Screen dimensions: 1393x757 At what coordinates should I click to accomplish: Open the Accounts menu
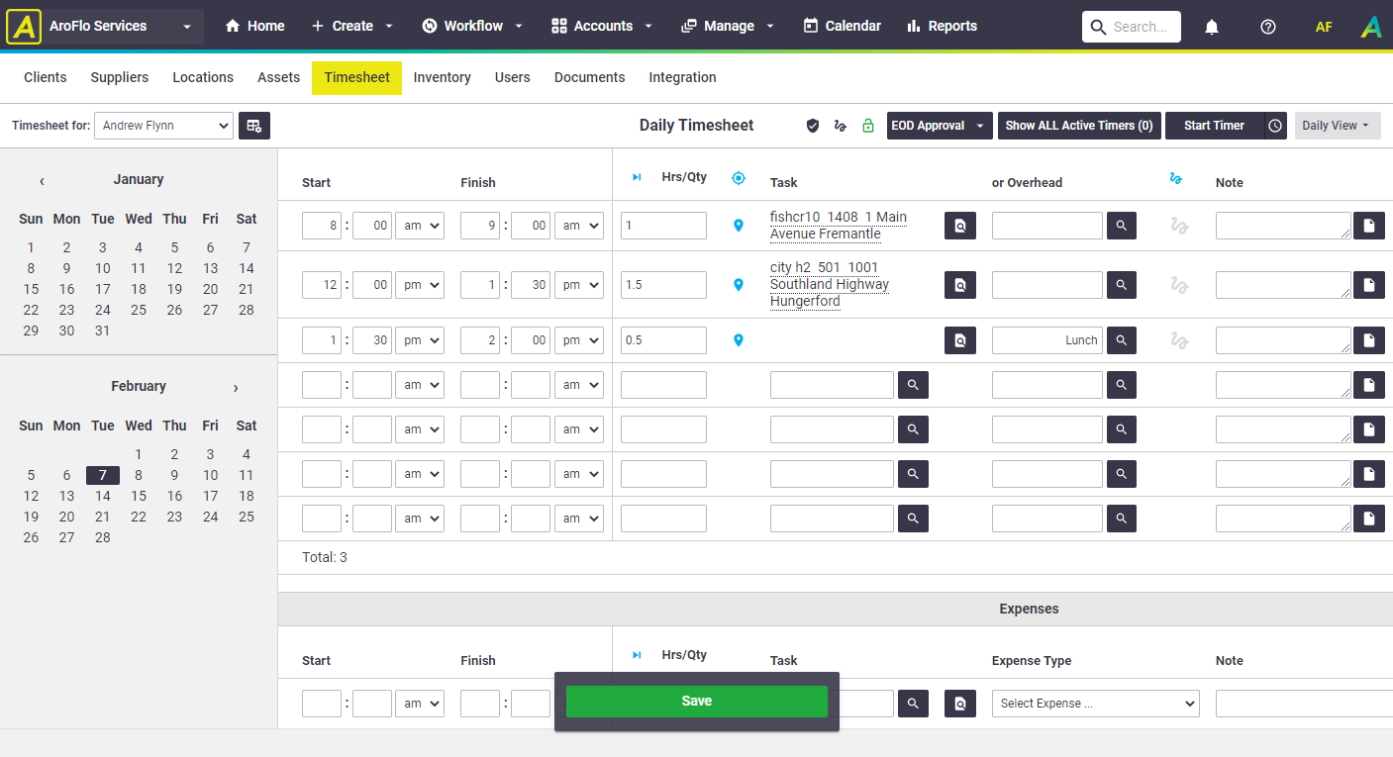602,27
